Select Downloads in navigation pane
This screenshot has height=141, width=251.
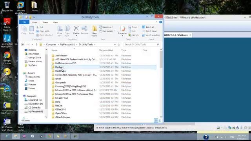(34, 54)
